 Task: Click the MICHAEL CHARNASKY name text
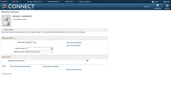click(x=22, y=16)
